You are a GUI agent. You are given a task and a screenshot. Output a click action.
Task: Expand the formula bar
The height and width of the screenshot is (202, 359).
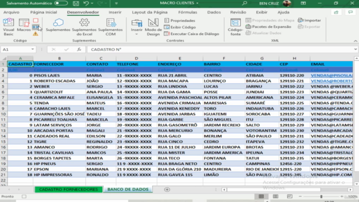pos(355,49)
